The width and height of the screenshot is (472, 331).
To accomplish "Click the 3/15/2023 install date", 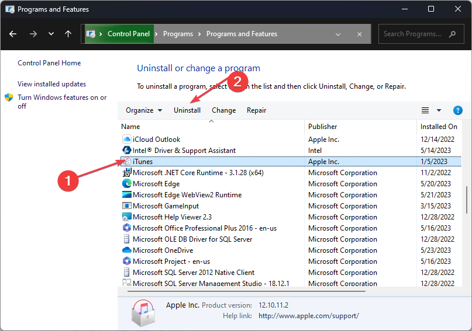I will (436, 206).
